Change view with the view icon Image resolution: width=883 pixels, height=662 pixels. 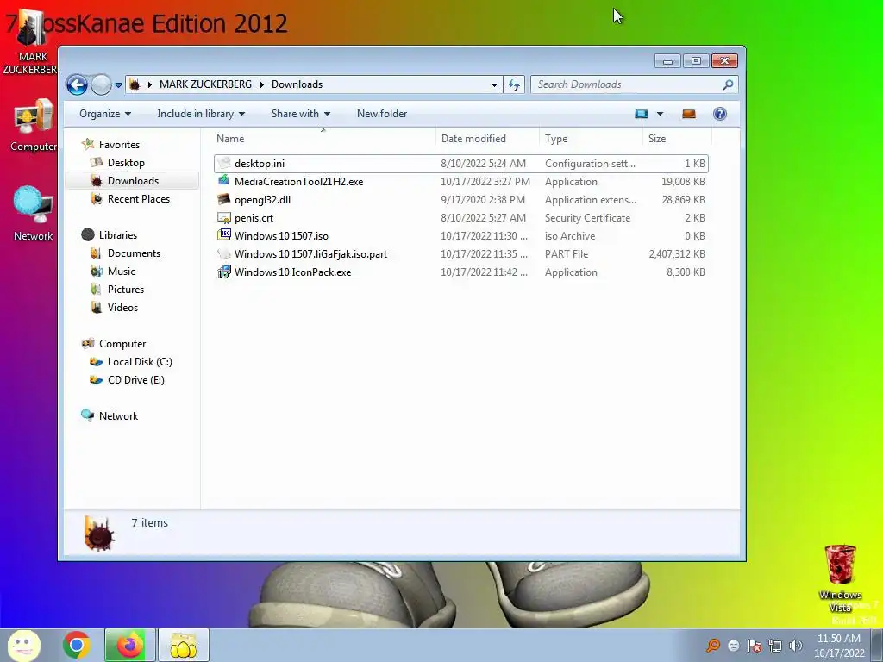coord(642,114)
